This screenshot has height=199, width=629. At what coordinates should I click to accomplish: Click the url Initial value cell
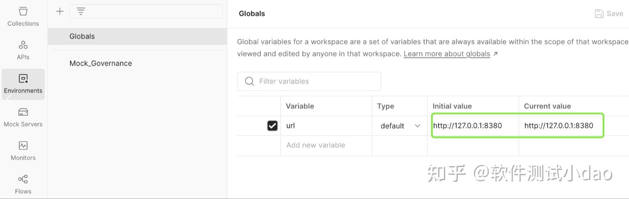467,126
